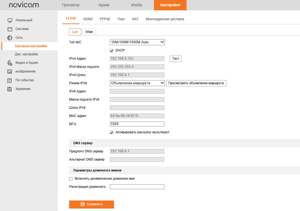Click the Хранение disk icon
Image resolution: width=300 pixels, height=211 pixels.
coord(10,89)
